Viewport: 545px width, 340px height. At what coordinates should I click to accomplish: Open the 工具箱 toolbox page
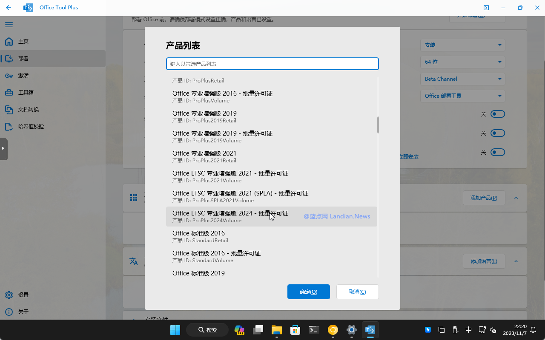[x=26, y=93]
